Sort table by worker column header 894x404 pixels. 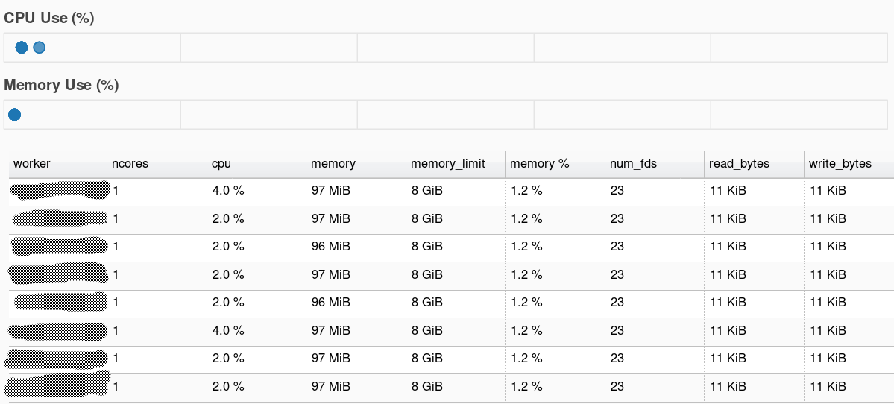point(32,164)
